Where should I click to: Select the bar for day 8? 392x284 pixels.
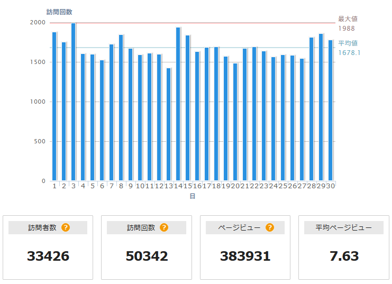click(121, 107)
